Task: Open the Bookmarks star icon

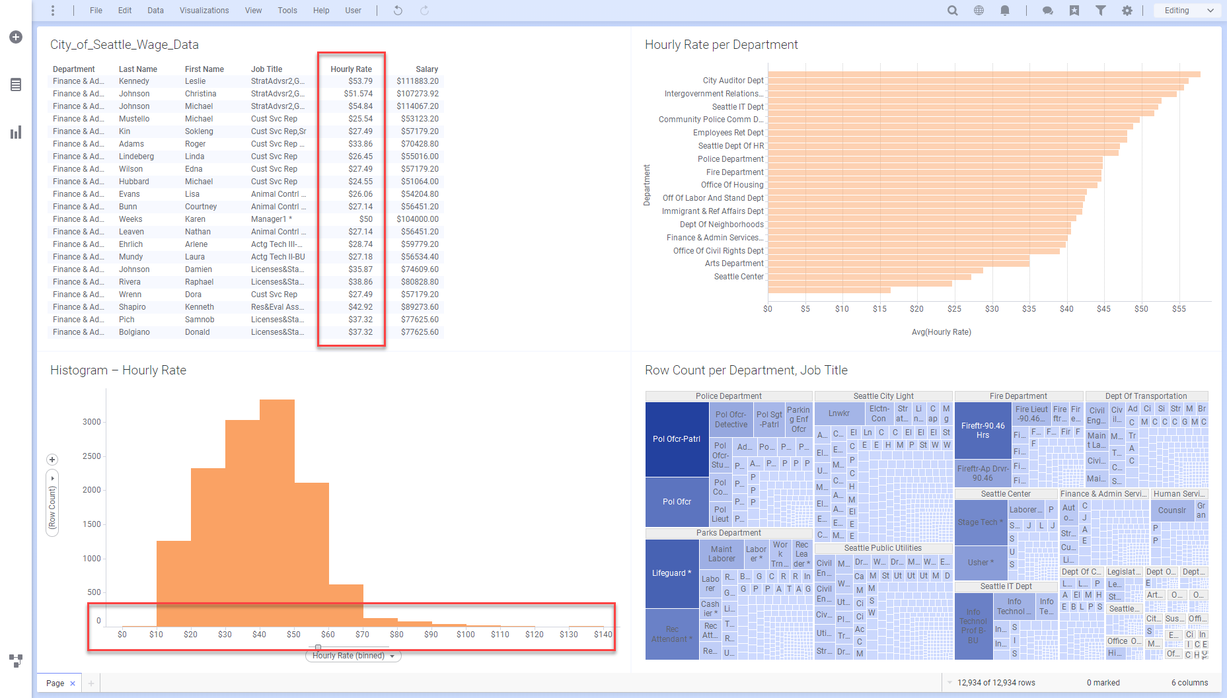Action: click(1074, 11)
